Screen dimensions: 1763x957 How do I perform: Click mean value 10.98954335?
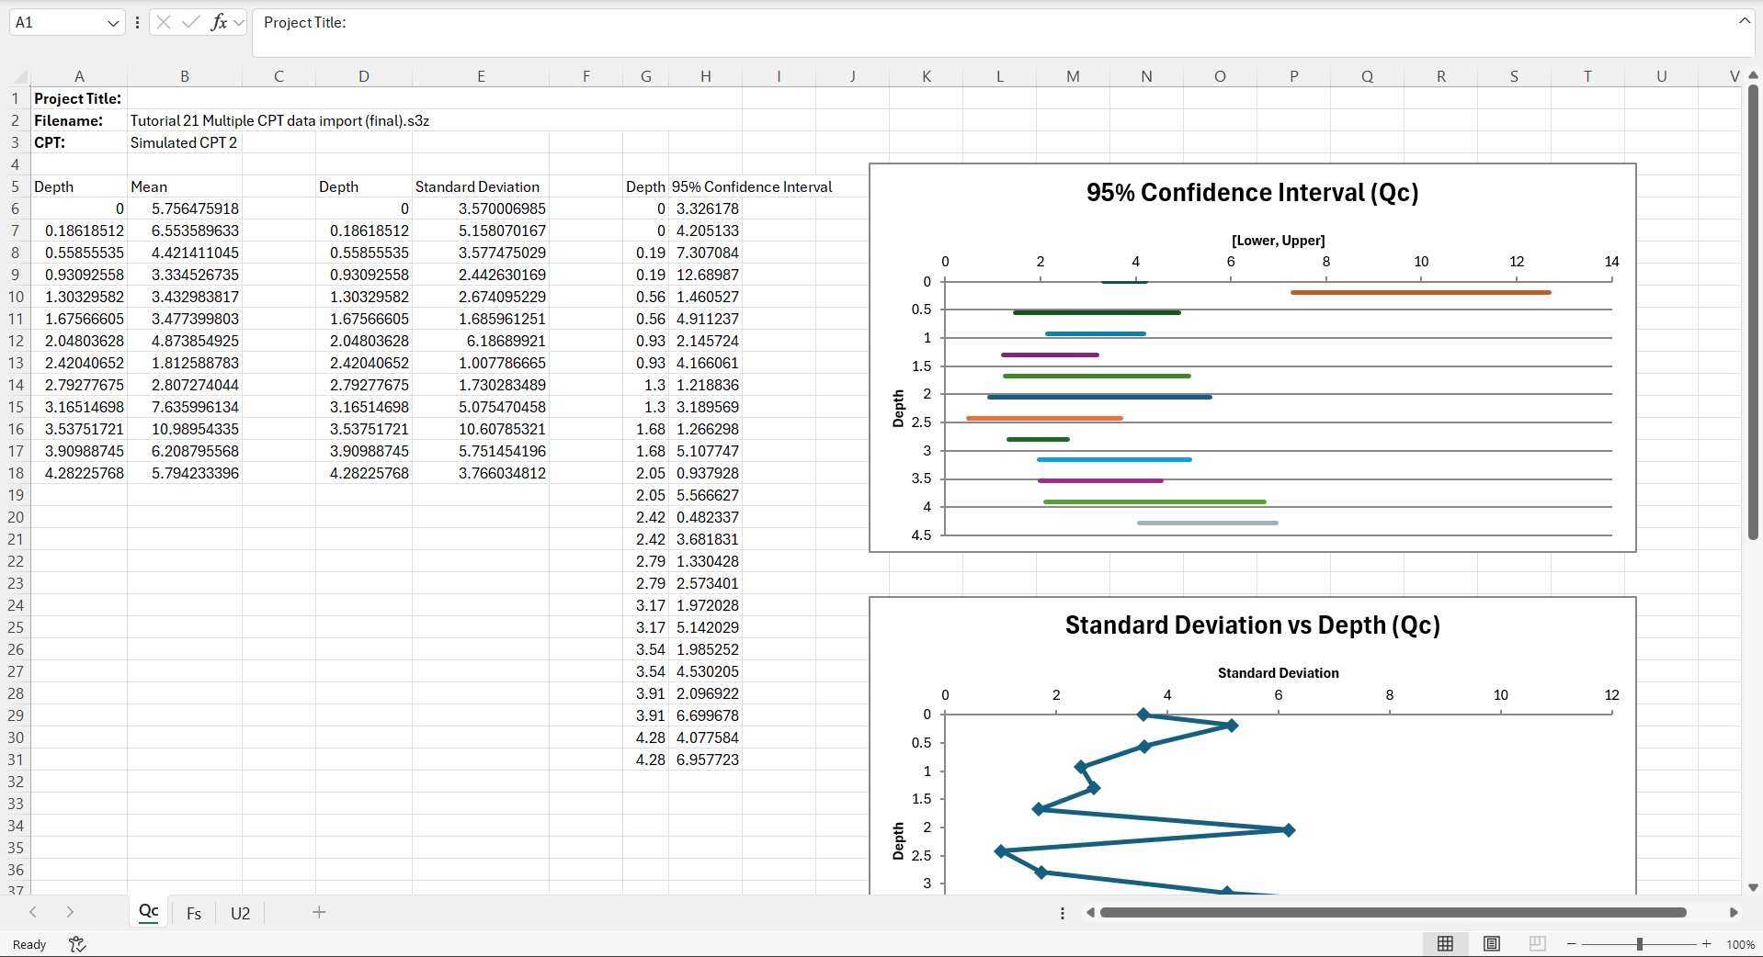(184, 429)
